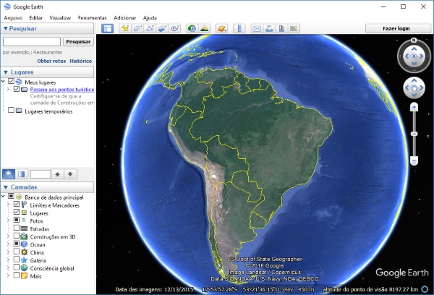Reset north using the N compass marker
The width and height of the screenshot is (434, 295).
(x=414, y=40)
